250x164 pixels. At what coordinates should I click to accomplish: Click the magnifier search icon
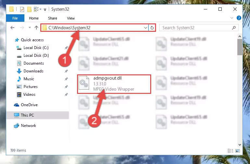click(234, 28)
